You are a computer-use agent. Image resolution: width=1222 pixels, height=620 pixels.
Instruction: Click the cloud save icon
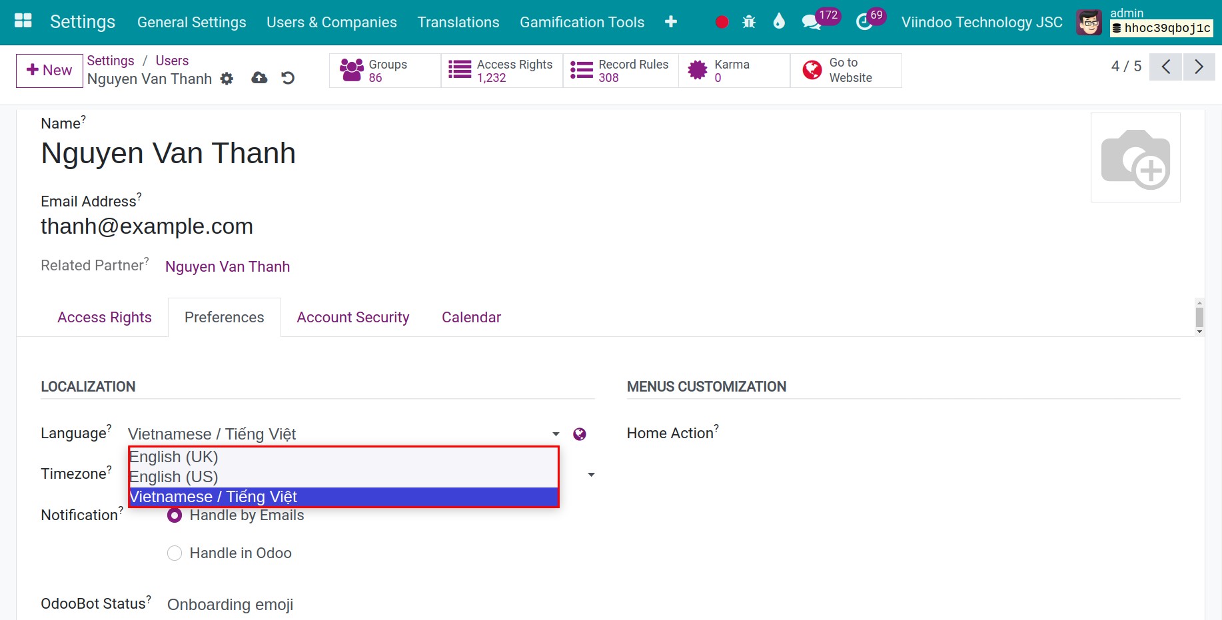tap(259, 78)
